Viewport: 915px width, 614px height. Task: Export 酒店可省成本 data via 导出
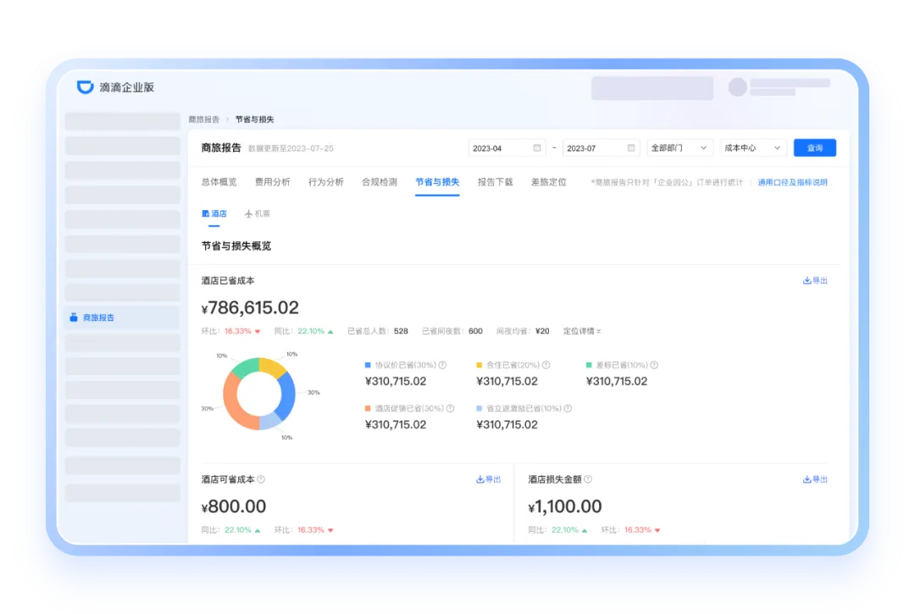(x=488, y=479)
